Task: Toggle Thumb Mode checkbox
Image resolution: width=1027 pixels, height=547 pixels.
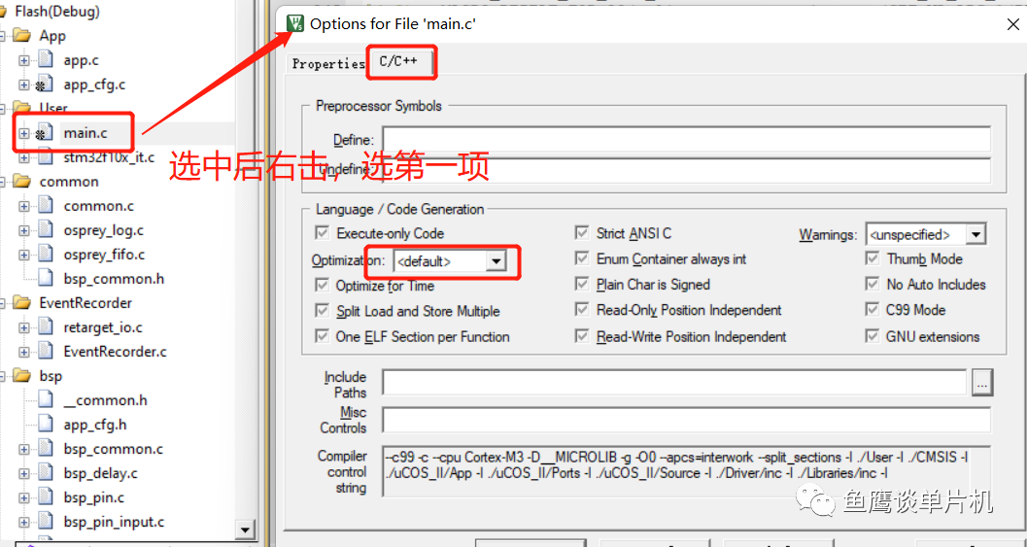Action: 872,258
